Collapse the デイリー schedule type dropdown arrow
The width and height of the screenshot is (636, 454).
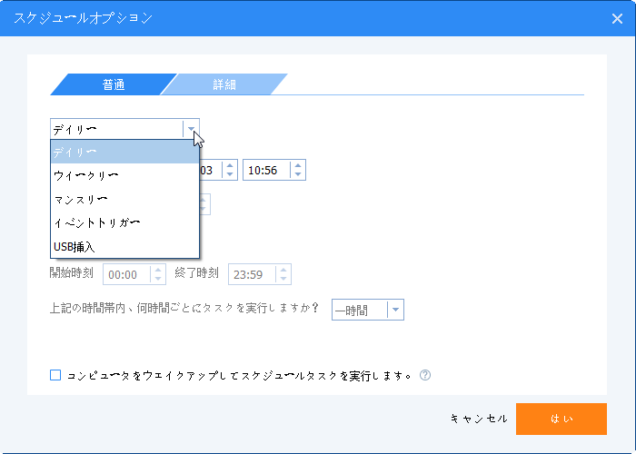pyautogui.click(x=191, y=129)
